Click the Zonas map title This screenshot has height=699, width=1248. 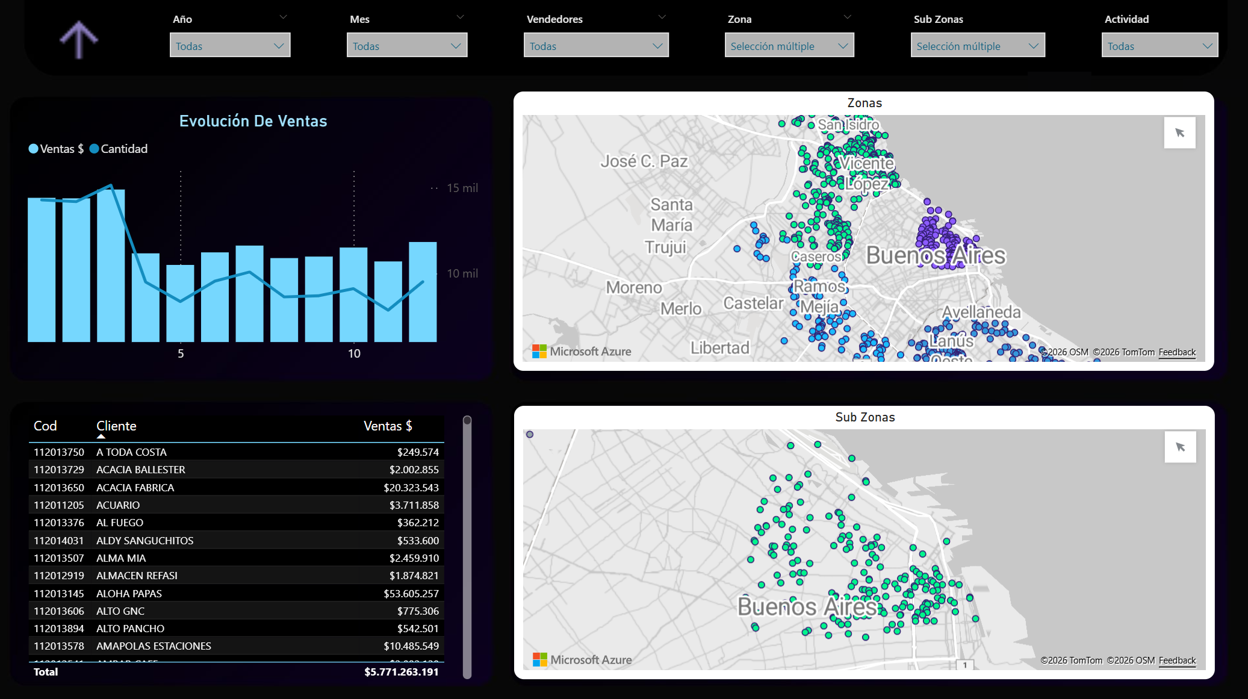(865, 103)
